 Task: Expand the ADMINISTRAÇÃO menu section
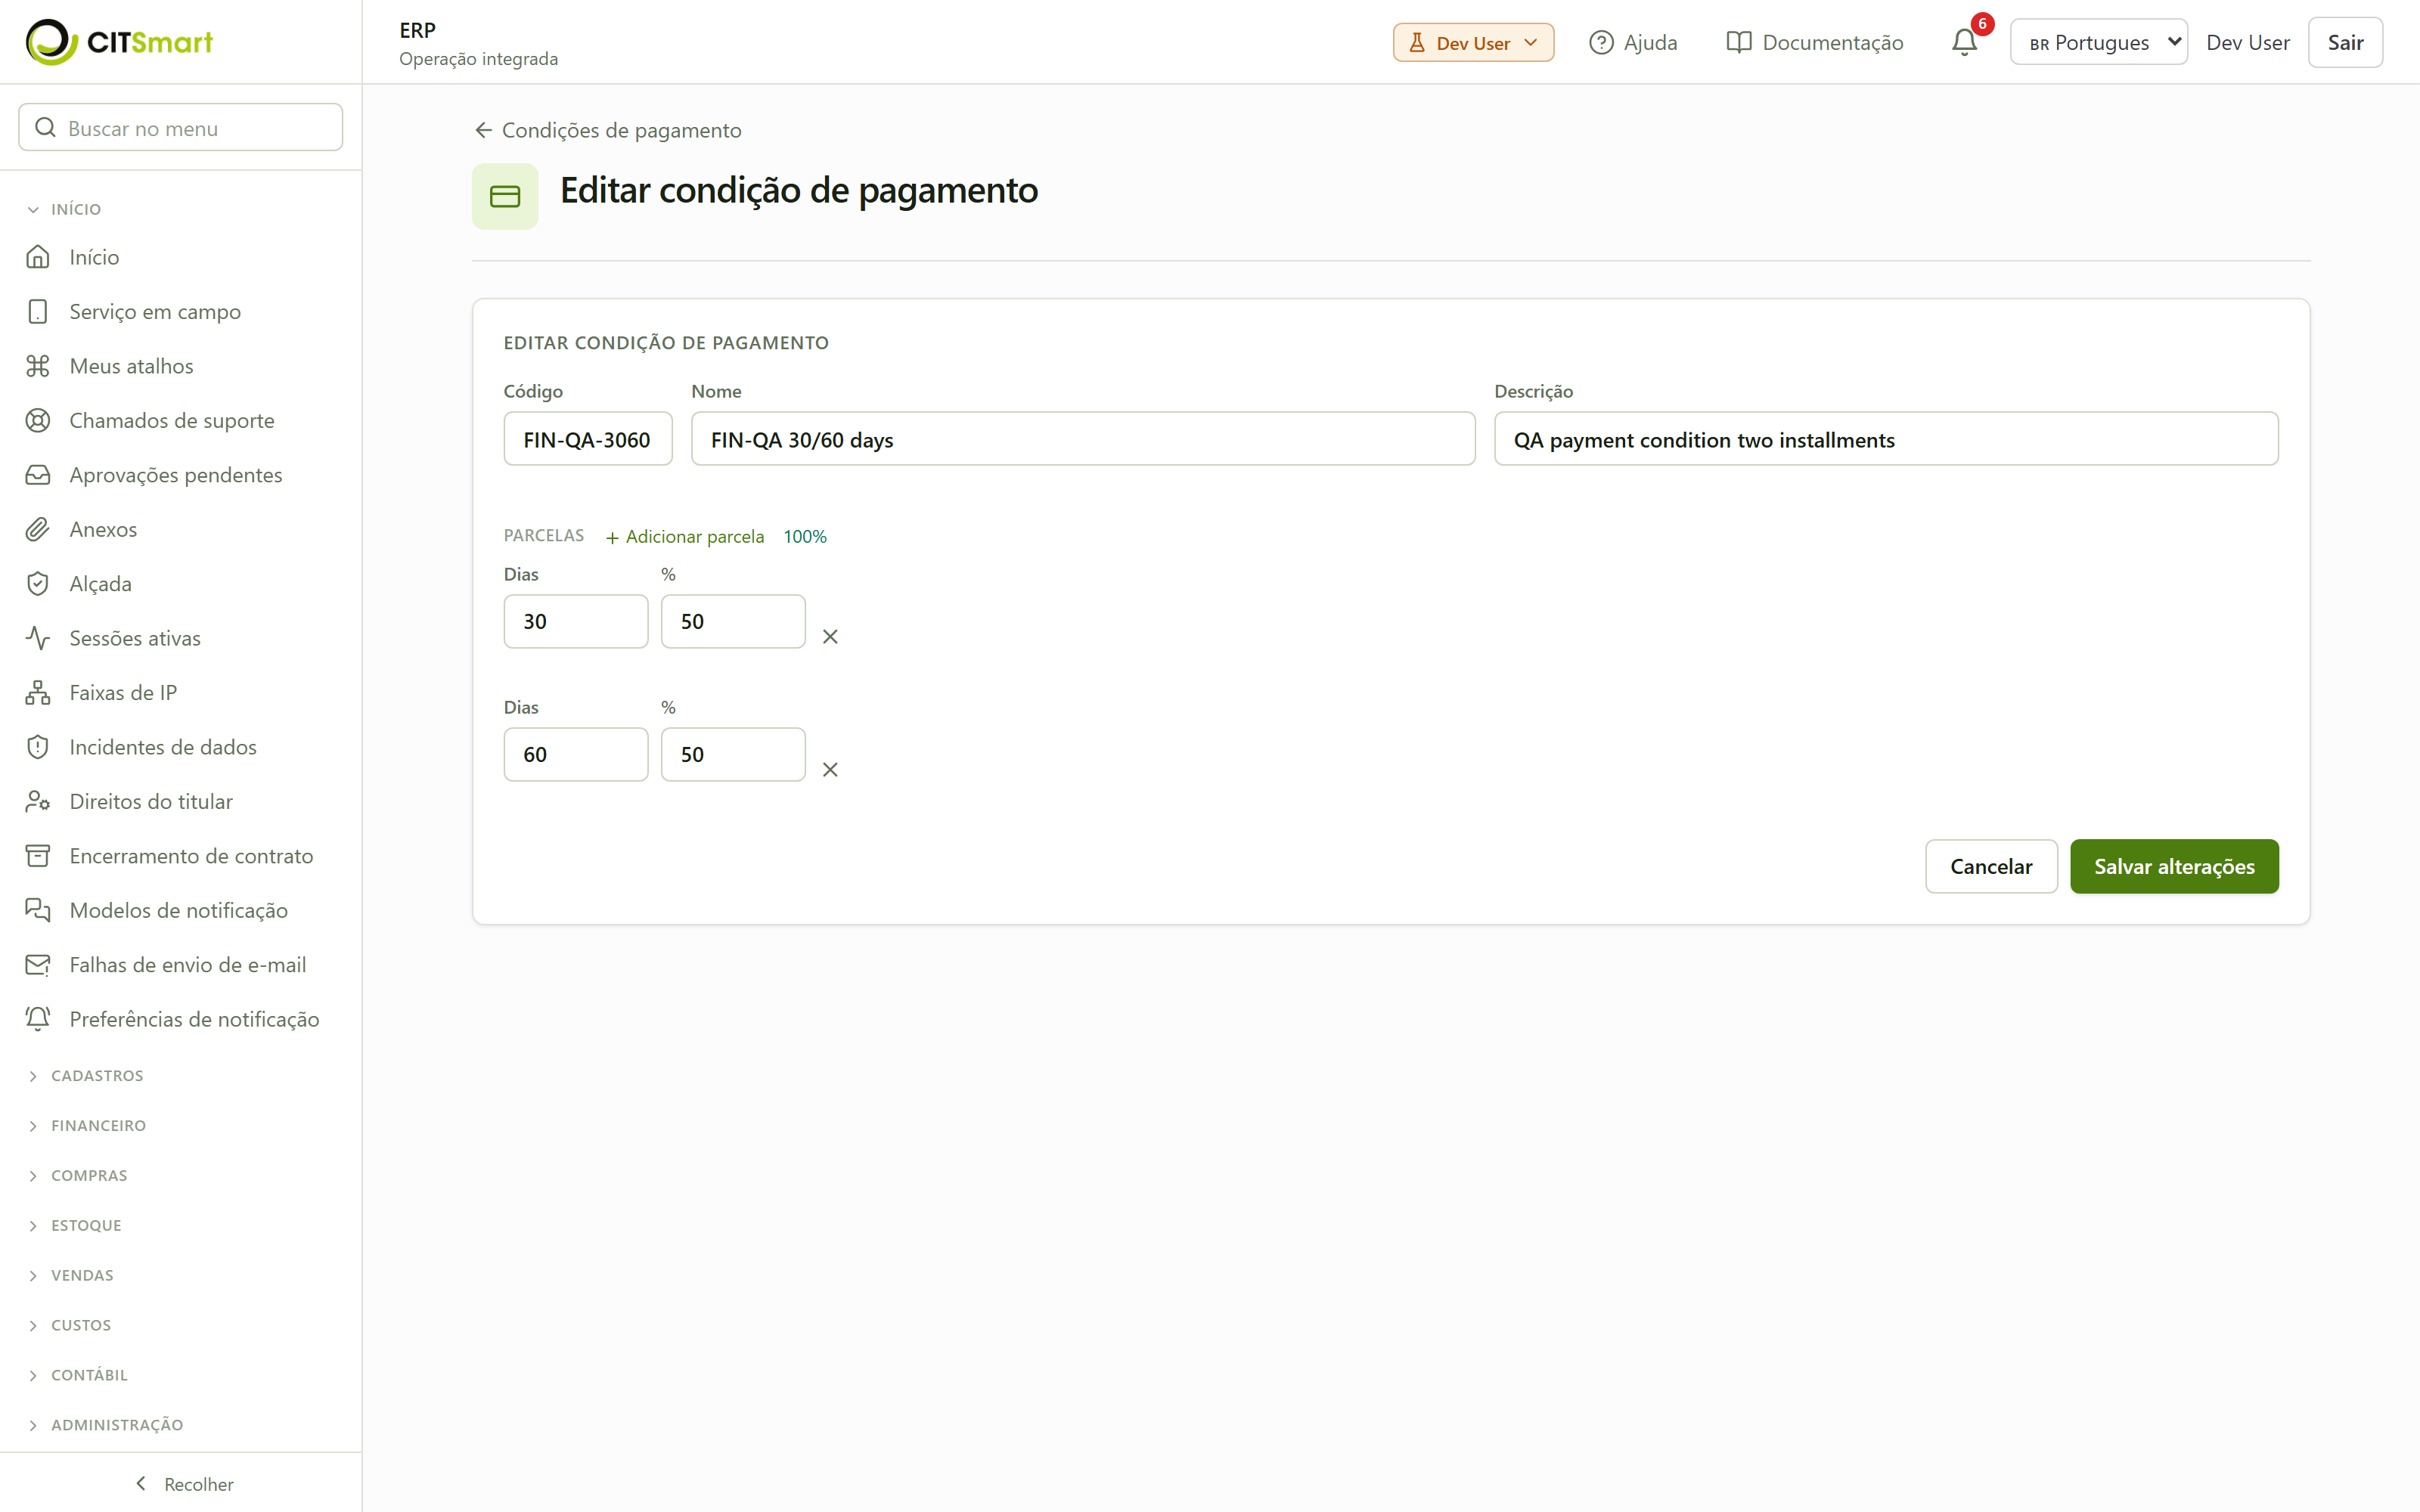(106, 1425)
